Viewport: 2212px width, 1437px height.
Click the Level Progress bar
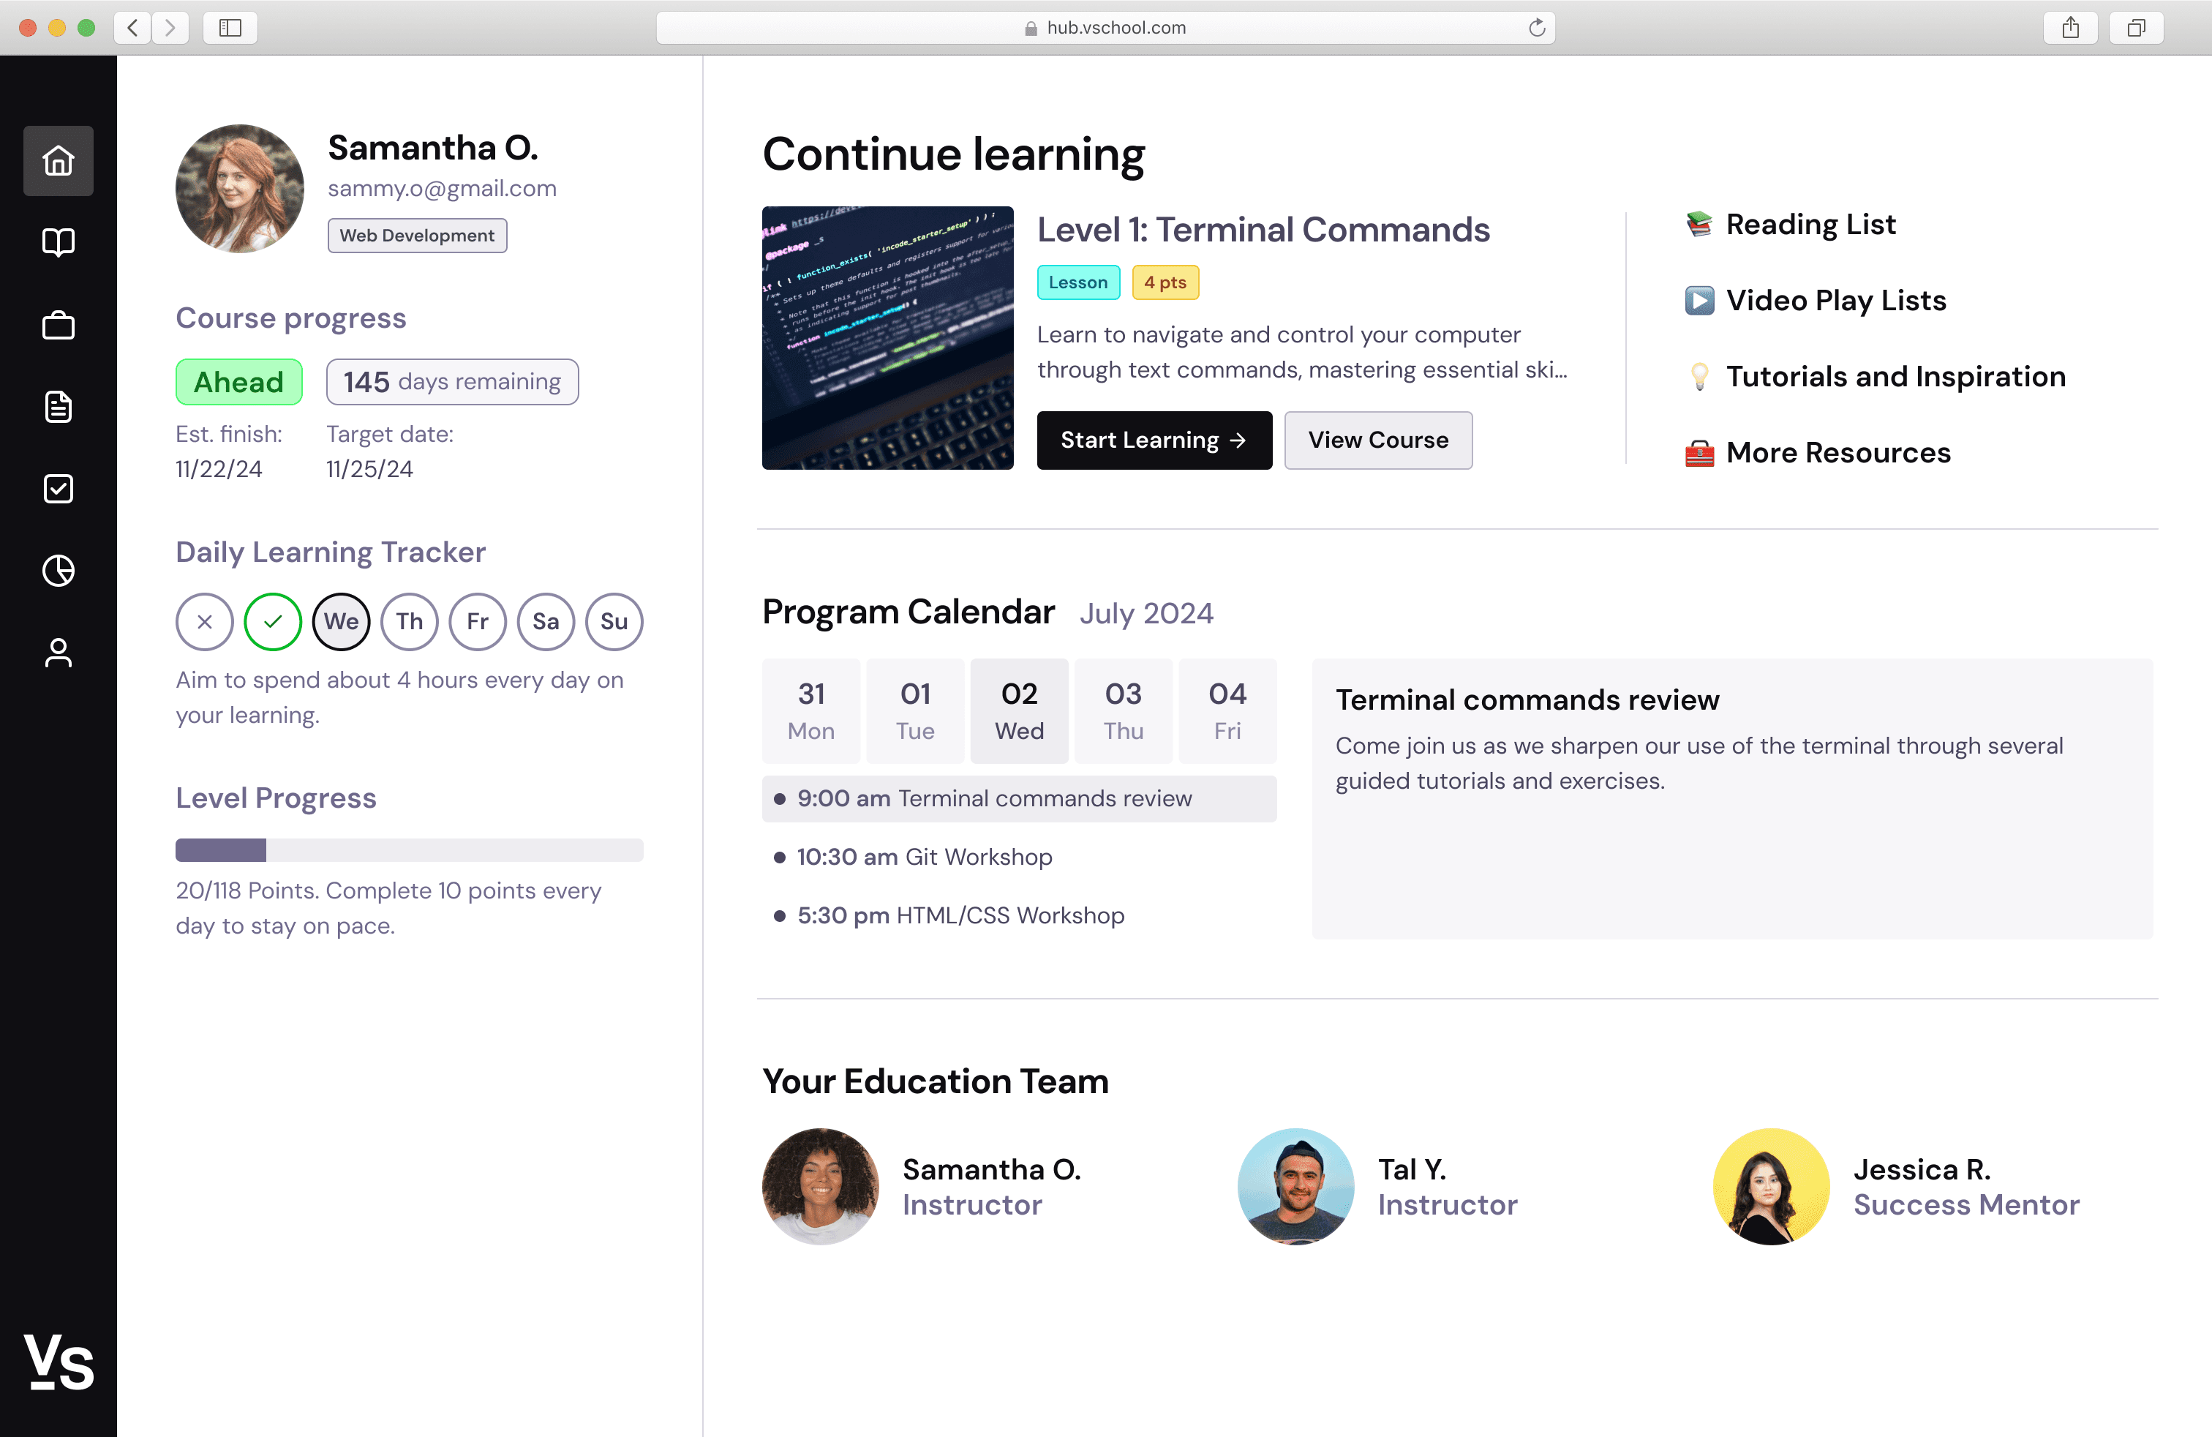(409, 849)
